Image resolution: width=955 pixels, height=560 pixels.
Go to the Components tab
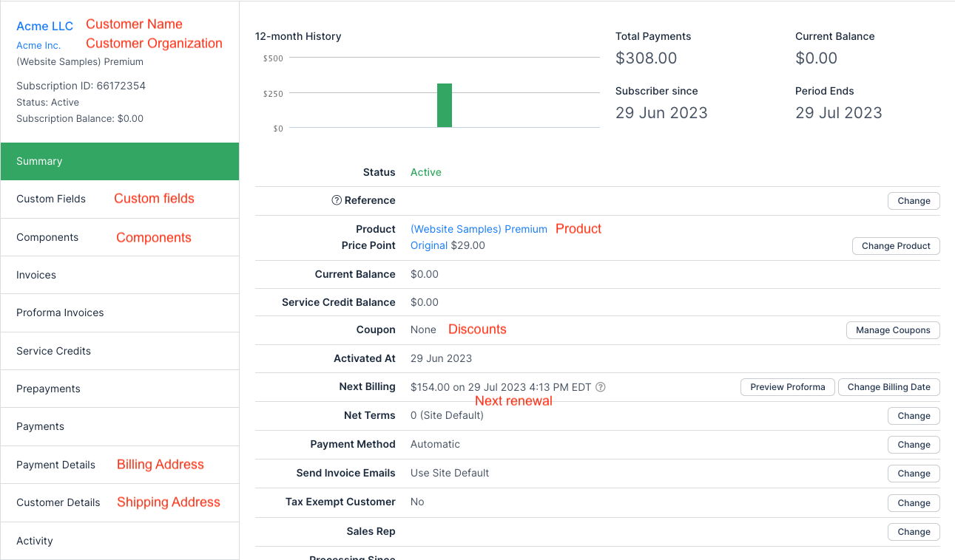[x=47, y=237]
